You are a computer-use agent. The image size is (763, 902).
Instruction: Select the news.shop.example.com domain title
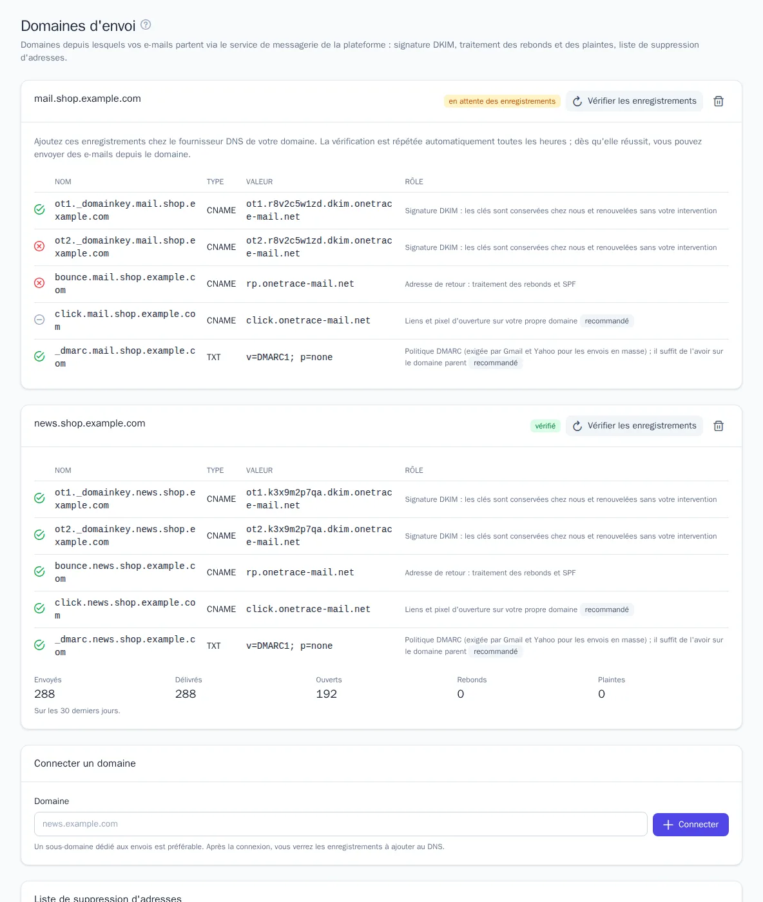(90, 423)
